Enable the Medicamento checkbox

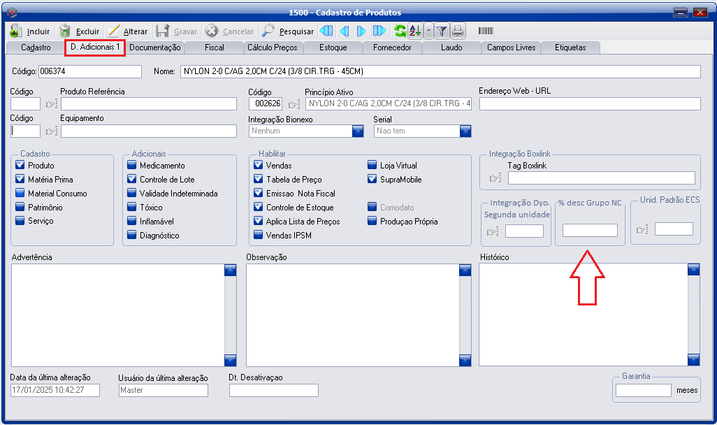[132, 166]
